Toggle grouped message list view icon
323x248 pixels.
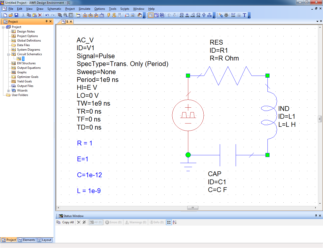[169, 222]
